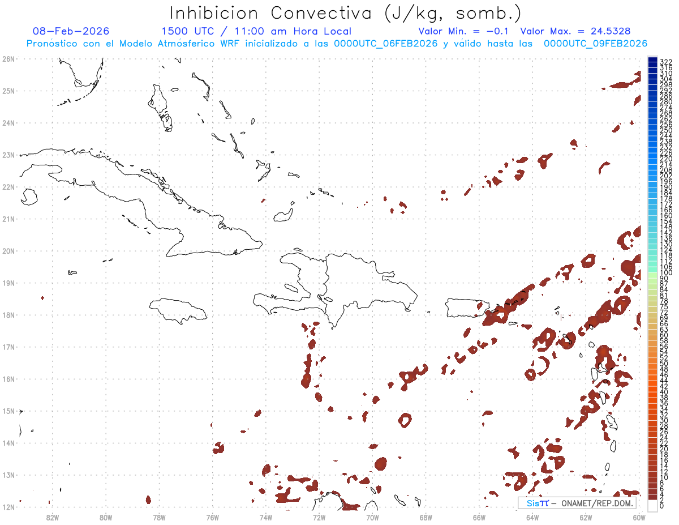The height and width of the screenshot is (525, 679).
Task: Click the 70W longitude label
Action: click(x=372, y=517)
